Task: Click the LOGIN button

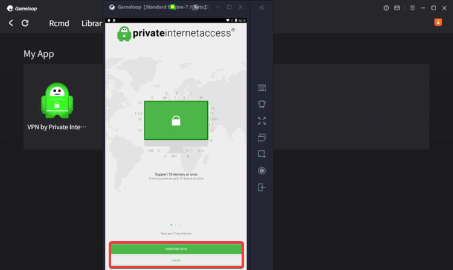Action: pos(176,260)
